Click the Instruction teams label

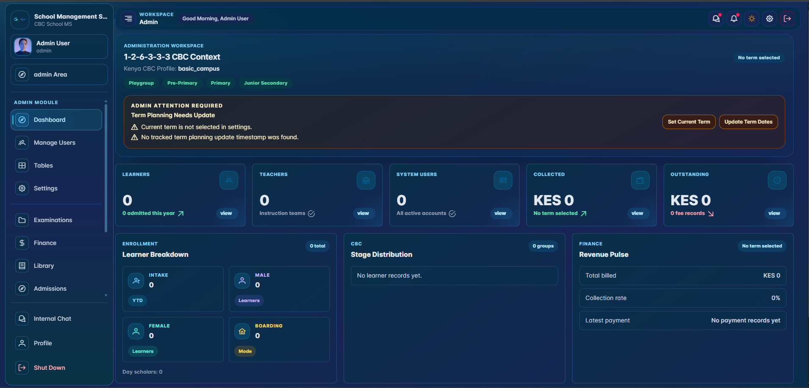click(x=282, y=213)
